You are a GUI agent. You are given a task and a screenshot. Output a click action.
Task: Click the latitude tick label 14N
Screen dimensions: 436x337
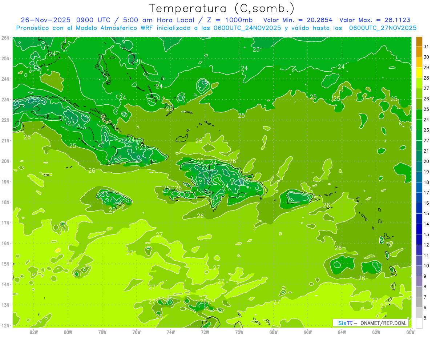pyautogui.click(x=6, y=284)
